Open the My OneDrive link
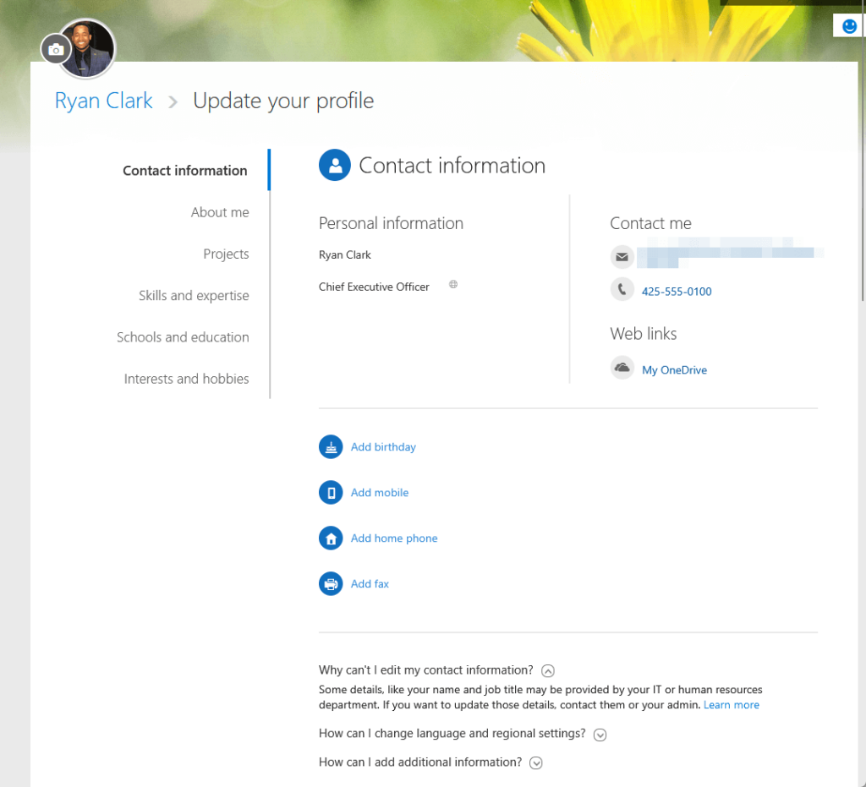Screen dimensions: 866x787 [674, 369]
